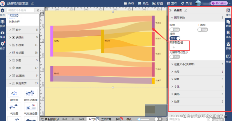
Task: Select the 气泡演变图 bubble evolution component
Action: coord(31,109)
